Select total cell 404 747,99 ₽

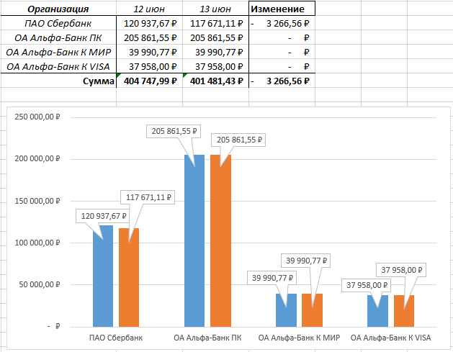pos(149,81)
